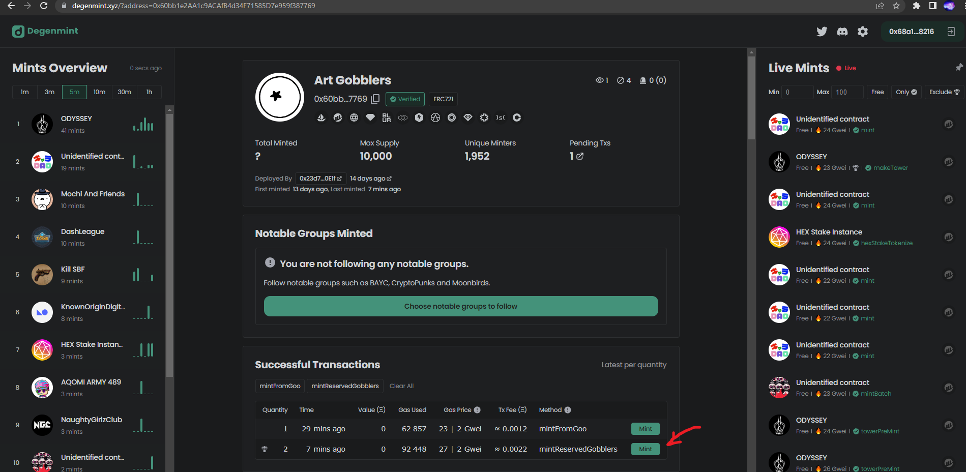Click the wallet logout icon
The height and width of the screenshot is (472, 966).
coord(951,32)
